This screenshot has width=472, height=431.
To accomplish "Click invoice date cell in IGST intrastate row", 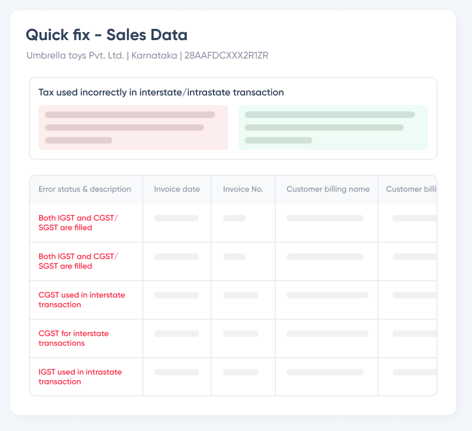I will [x=177, y=372].
